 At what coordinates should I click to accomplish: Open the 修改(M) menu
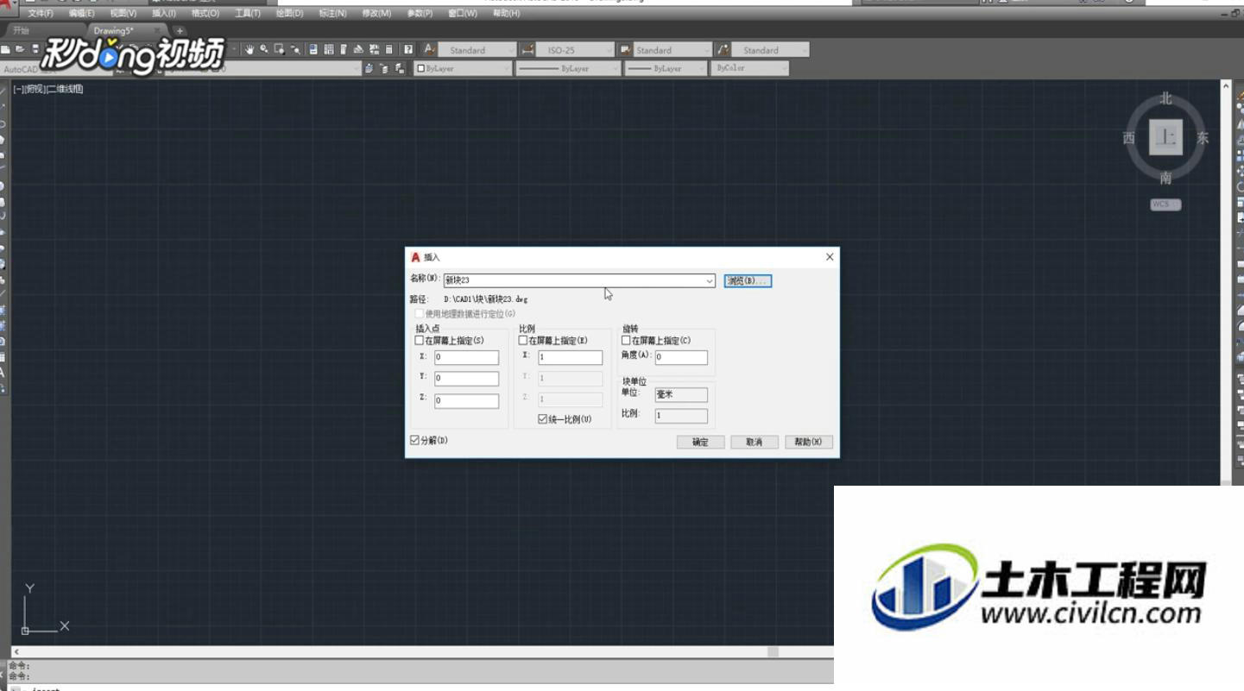click(x=376, y=14)
